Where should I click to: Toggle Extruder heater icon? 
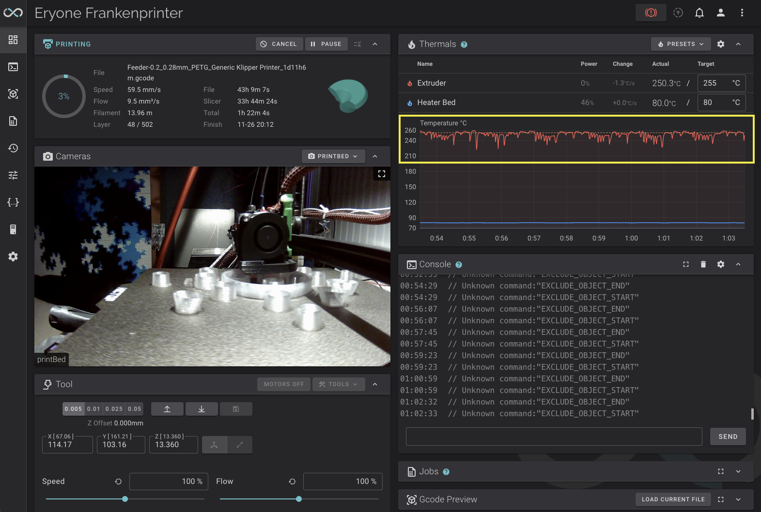(x=410, y=83)
